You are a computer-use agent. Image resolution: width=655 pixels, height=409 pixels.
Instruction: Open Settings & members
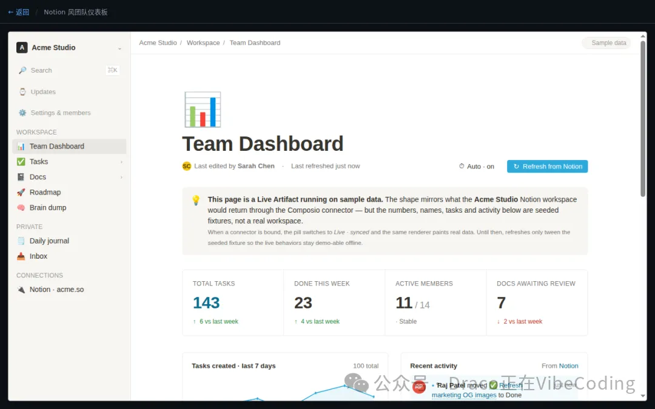69,113
